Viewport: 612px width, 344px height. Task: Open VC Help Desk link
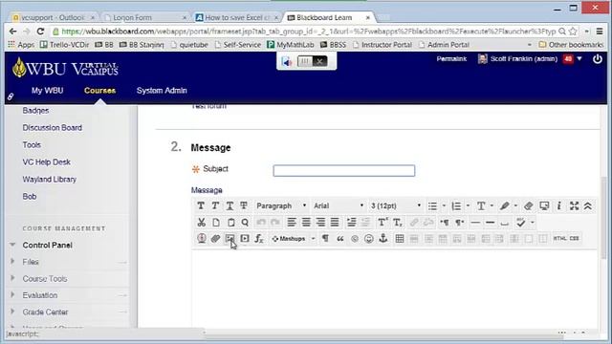tap(47, 161)
